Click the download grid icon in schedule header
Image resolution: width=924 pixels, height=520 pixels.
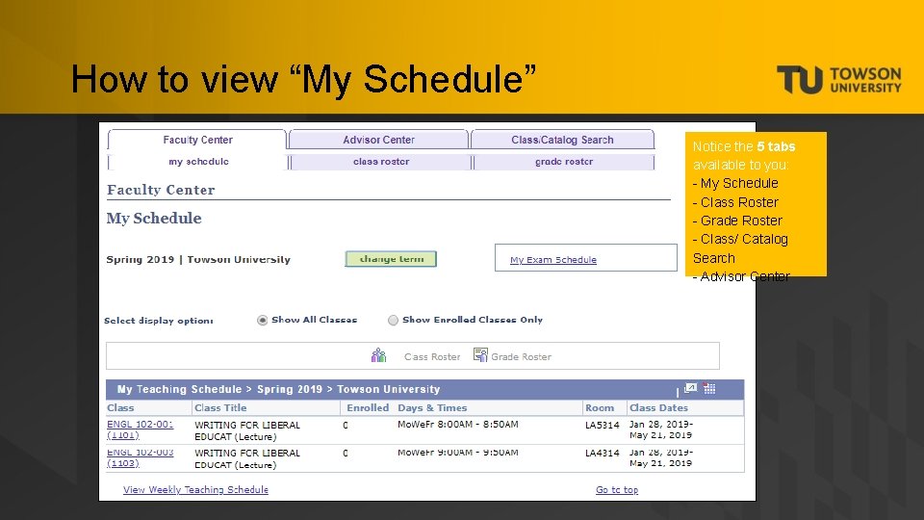709,388
